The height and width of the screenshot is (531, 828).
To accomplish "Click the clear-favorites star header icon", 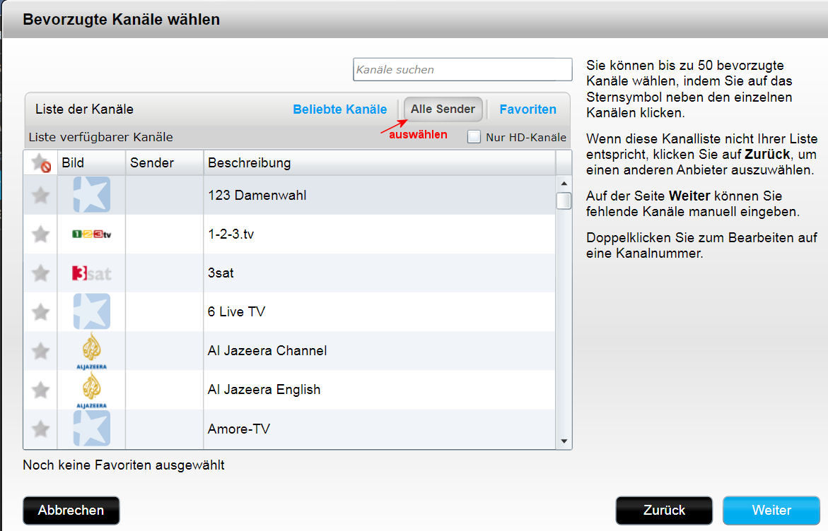I will [x=41, y=163].
